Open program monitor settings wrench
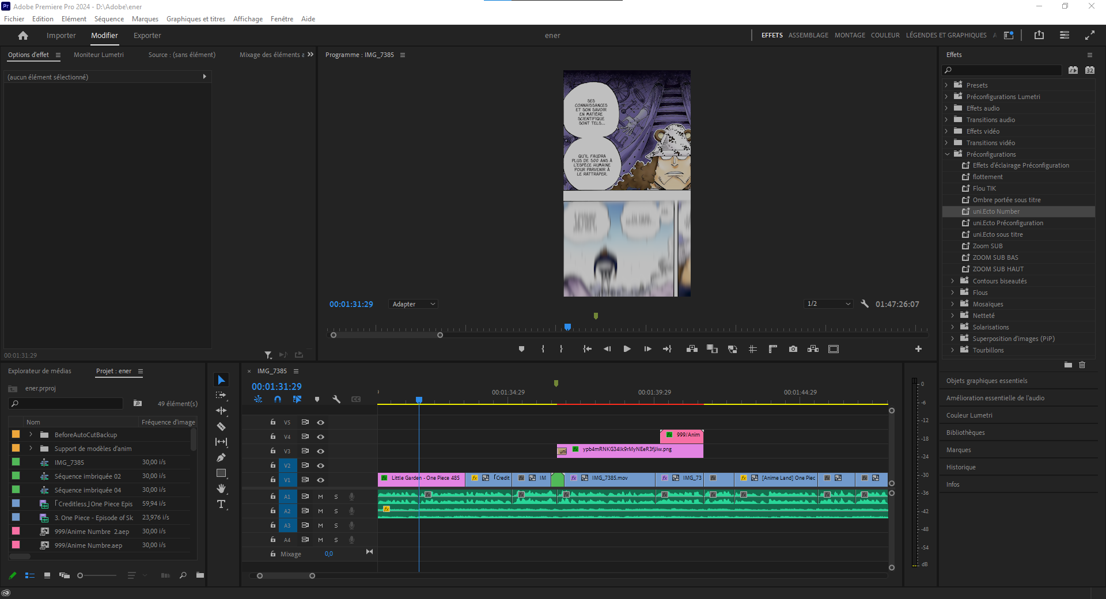 [x=865, y=304]
